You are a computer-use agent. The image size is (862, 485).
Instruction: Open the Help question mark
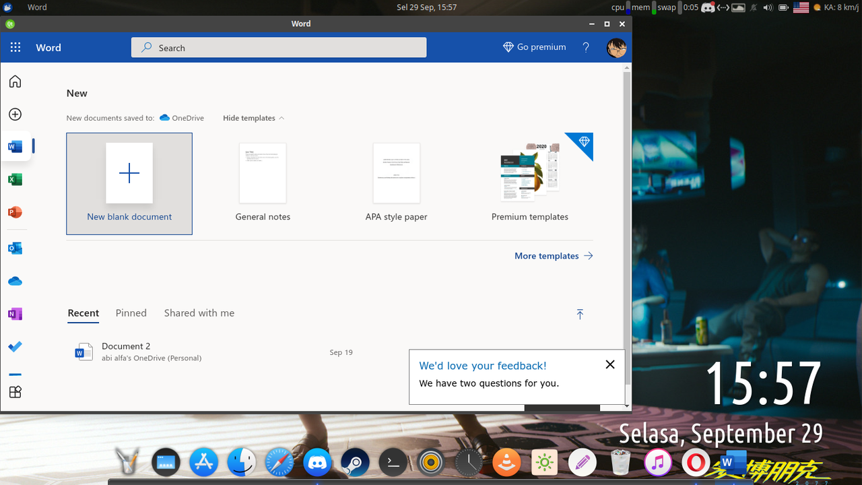pos(586,47)
